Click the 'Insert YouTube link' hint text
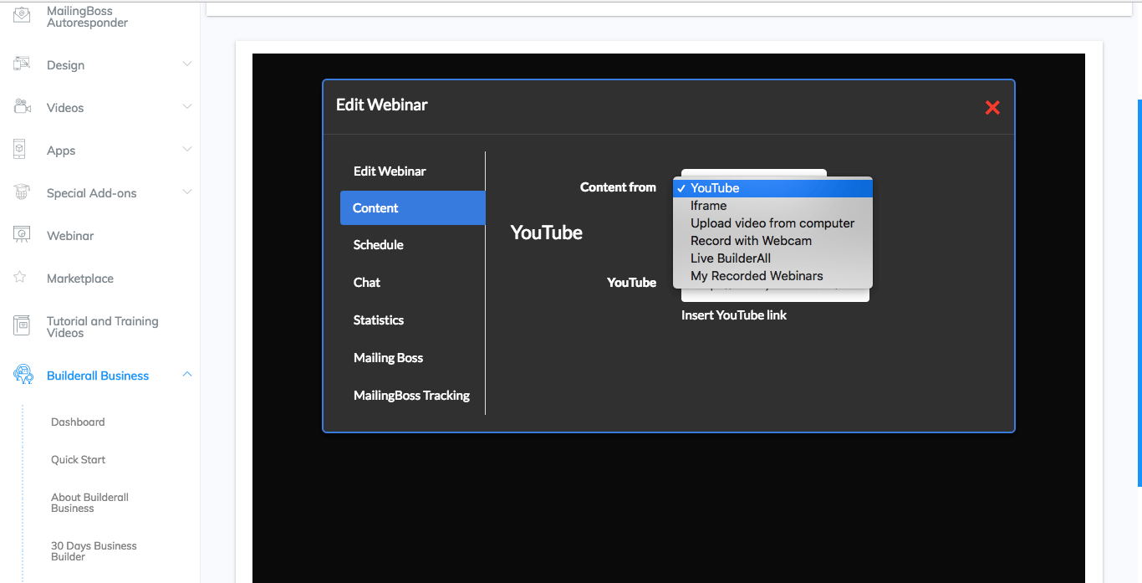The width and height of the screenshot is (1142, 583). (734, 315)
